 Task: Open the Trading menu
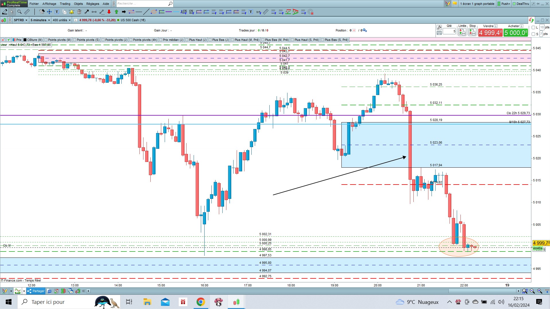tap(65, 4)
